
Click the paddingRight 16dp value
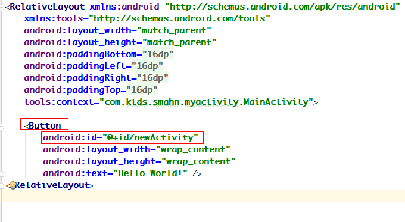click(x=152, y=78)
